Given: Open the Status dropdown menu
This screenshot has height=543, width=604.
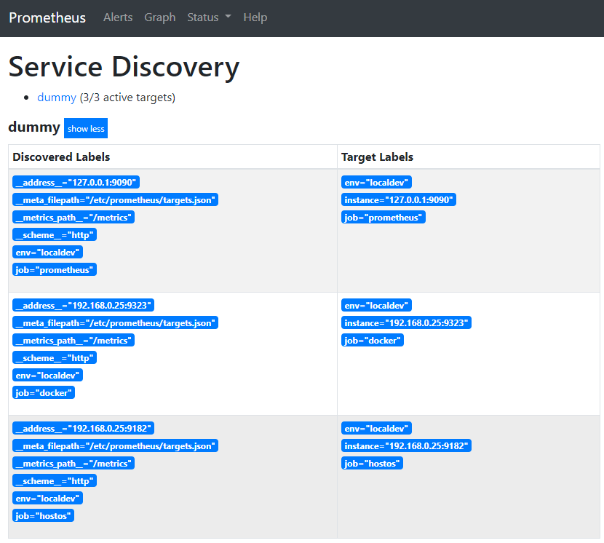Looking at the screenshot, I should coord(209,17).
